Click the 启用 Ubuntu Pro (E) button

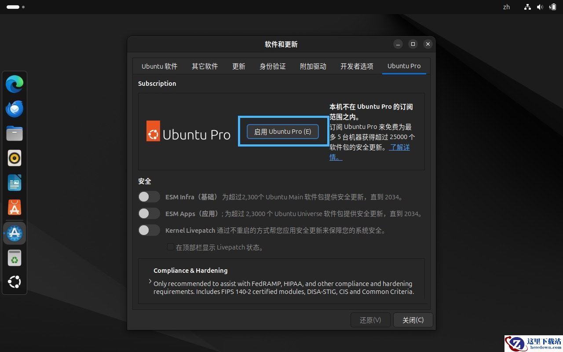tap(282, 132)
